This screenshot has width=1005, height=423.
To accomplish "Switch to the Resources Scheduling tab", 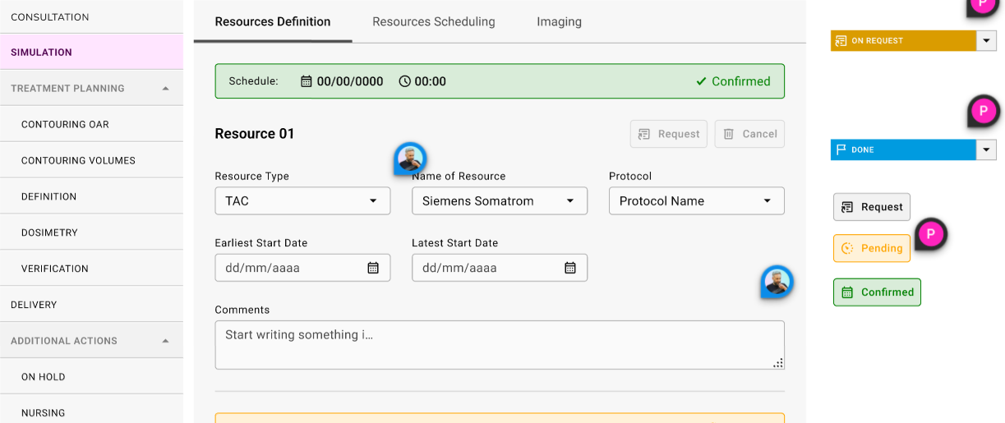I will [x=433, y=22].
